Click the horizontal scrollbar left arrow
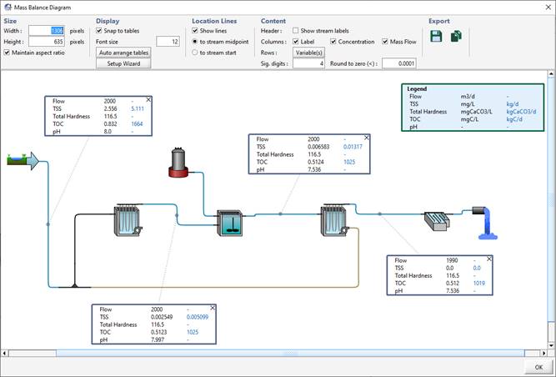Image resolution: width=556 pixels, height=377 pixels. tap(5, 354)
